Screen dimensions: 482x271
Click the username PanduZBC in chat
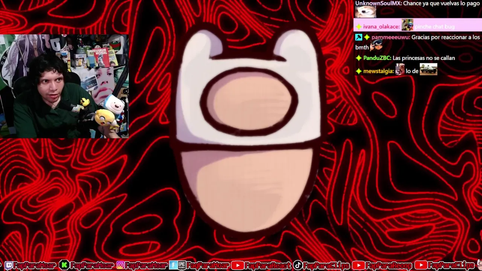coord(377,58)
